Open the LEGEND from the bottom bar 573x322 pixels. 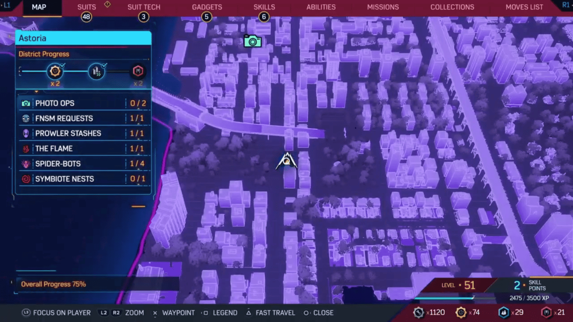pos(225,313)
